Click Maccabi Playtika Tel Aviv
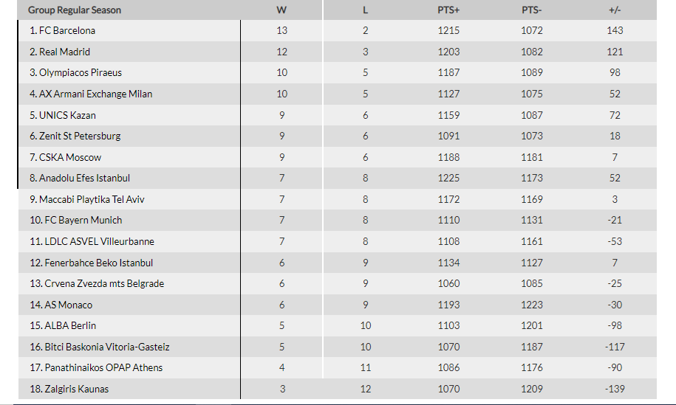The image size is (676, 405). coord(89,199)
